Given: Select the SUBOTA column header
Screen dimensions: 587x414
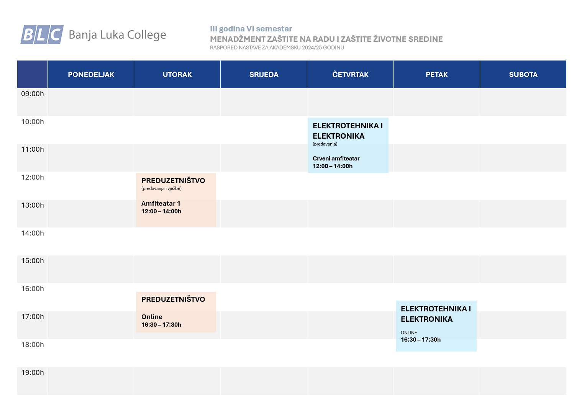Looking at the screenshot, I should click(x=523, y=74).
